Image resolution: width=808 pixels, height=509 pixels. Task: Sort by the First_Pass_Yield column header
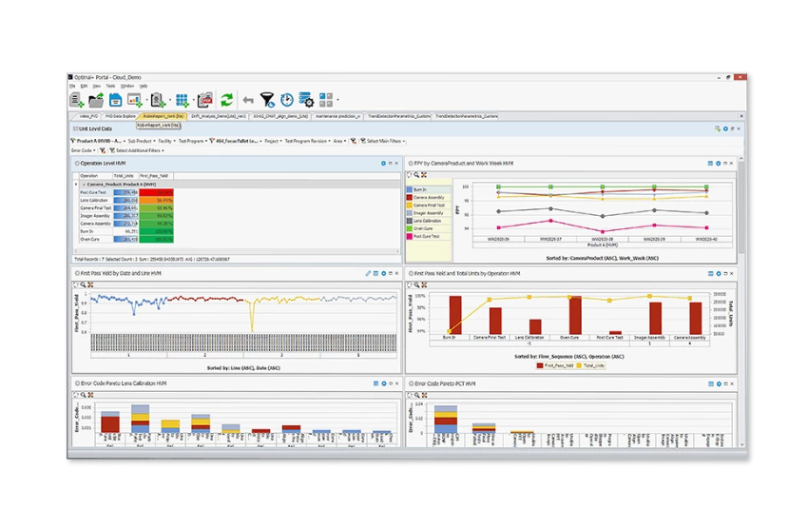[156, 176]
